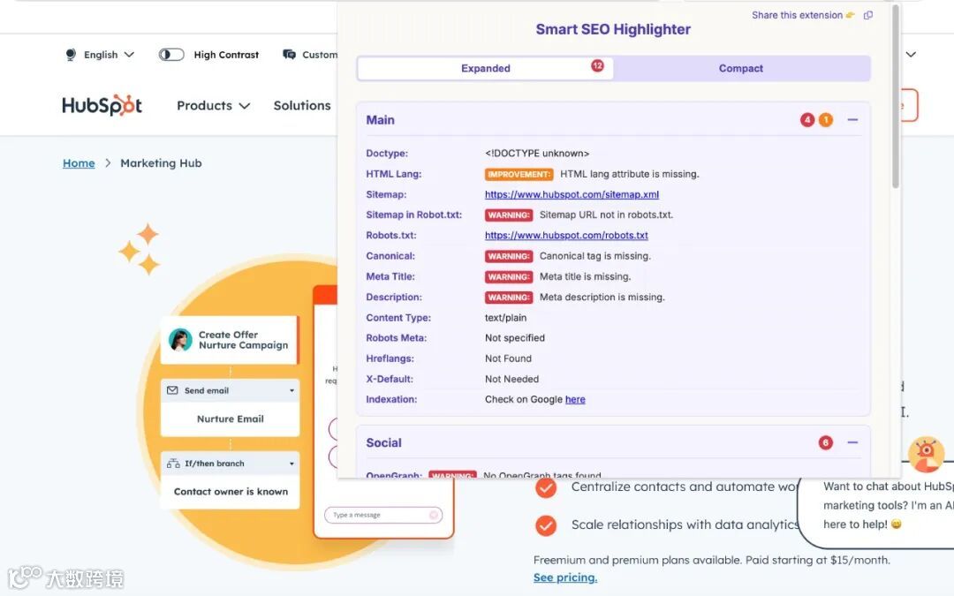Click the WARNING label for Description
Viewport: 954px width, 596px height.
(x=509, y=298)
